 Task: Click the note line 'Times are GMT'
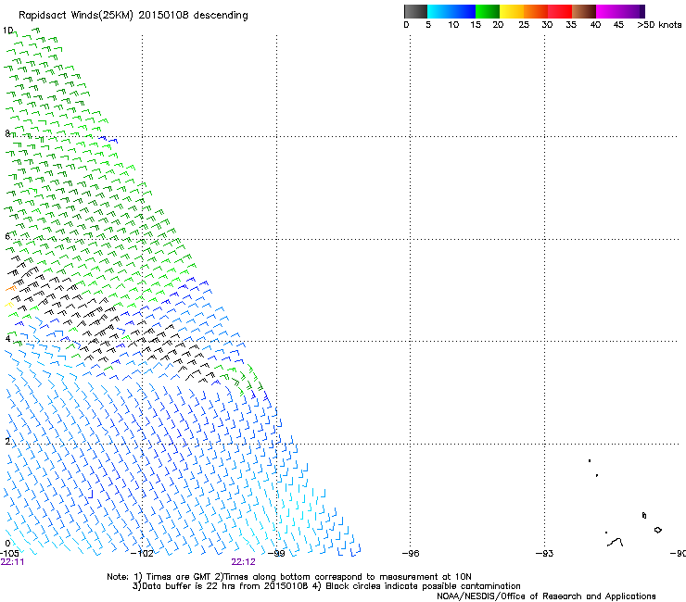pos(178,577)
